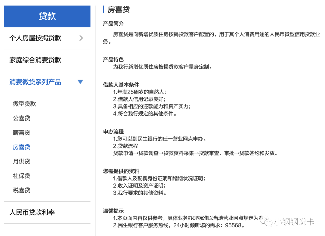Open the 薪喜贷 loan page

click(x=22, y=132)
